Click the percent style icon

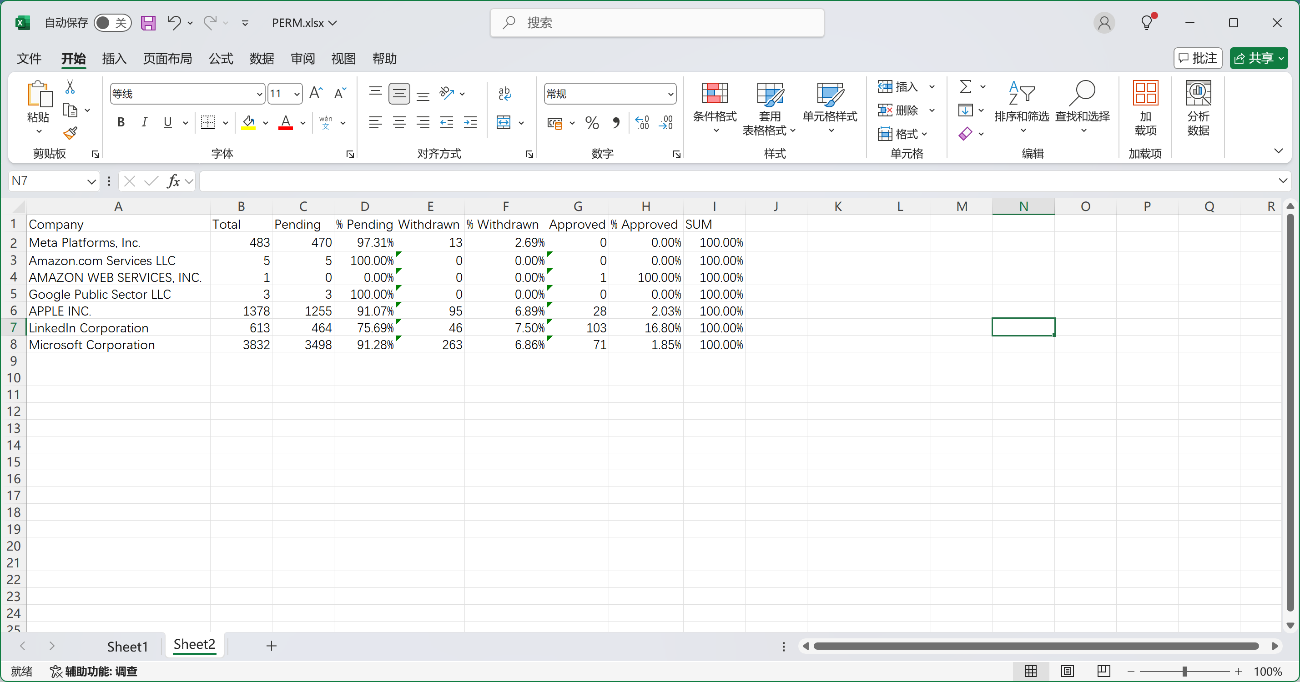pos(592,123)
